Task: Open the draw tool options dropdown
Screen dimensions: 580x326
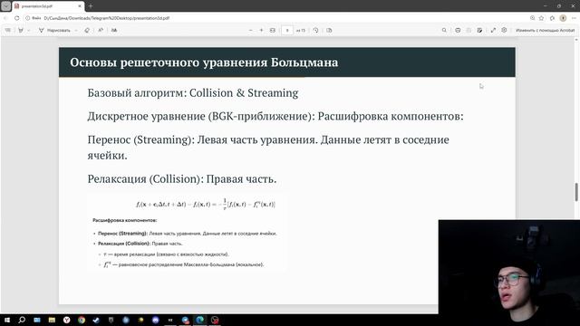Action: tap(76, 30)
